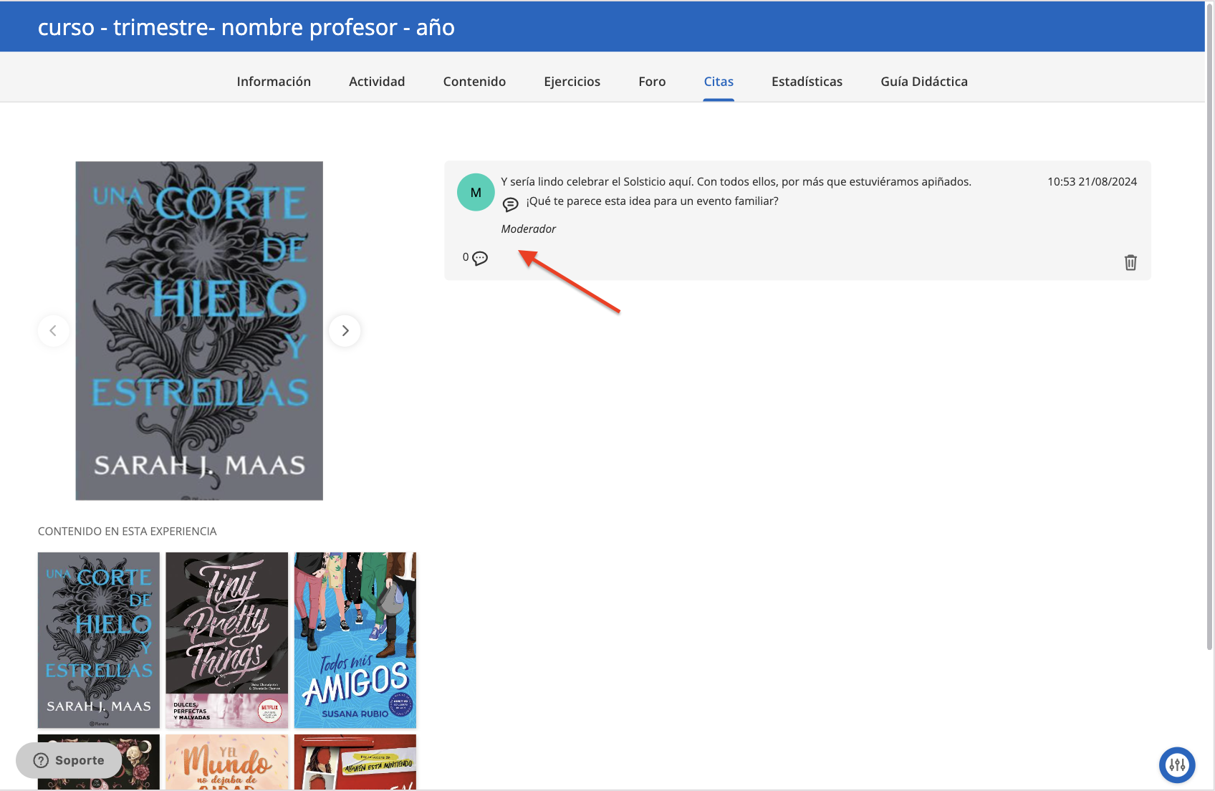Screen dimensions: 1215x791
Task: Go to the next book with right arrow
Action: (345, 330)
